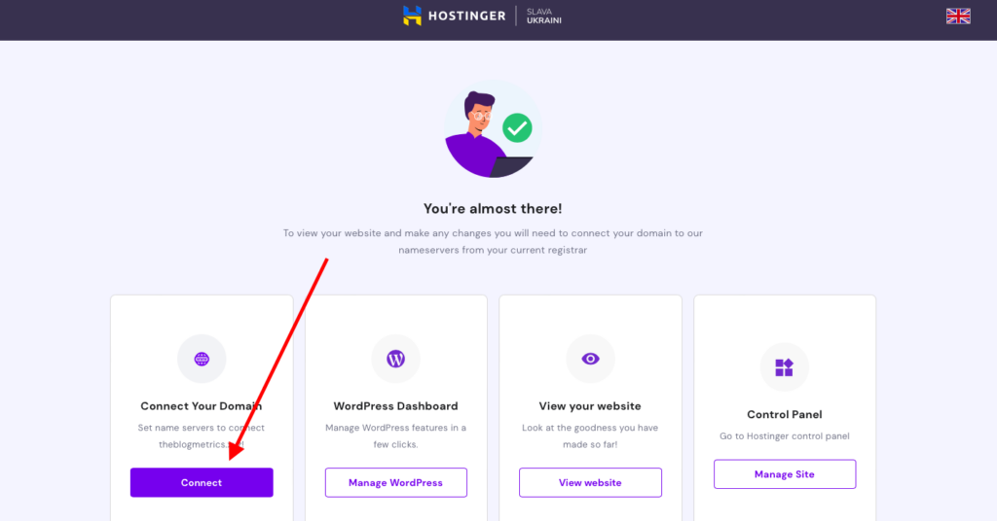
Task: Open the UK flag language selector
Action: tap(958, 16)
